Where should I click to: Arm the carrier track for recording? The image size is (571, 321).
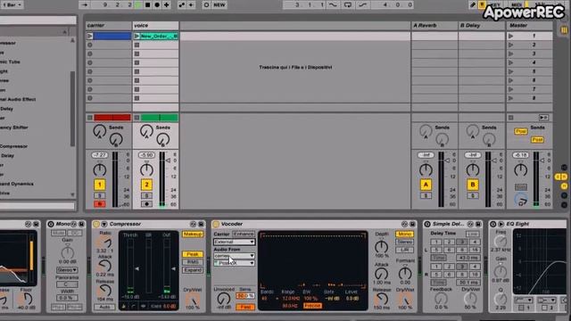[99, 204]
